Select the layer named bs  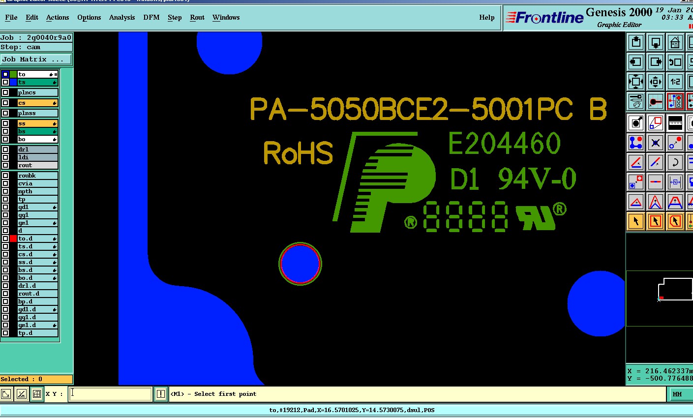pyautogui.click(x=38, y=131)
